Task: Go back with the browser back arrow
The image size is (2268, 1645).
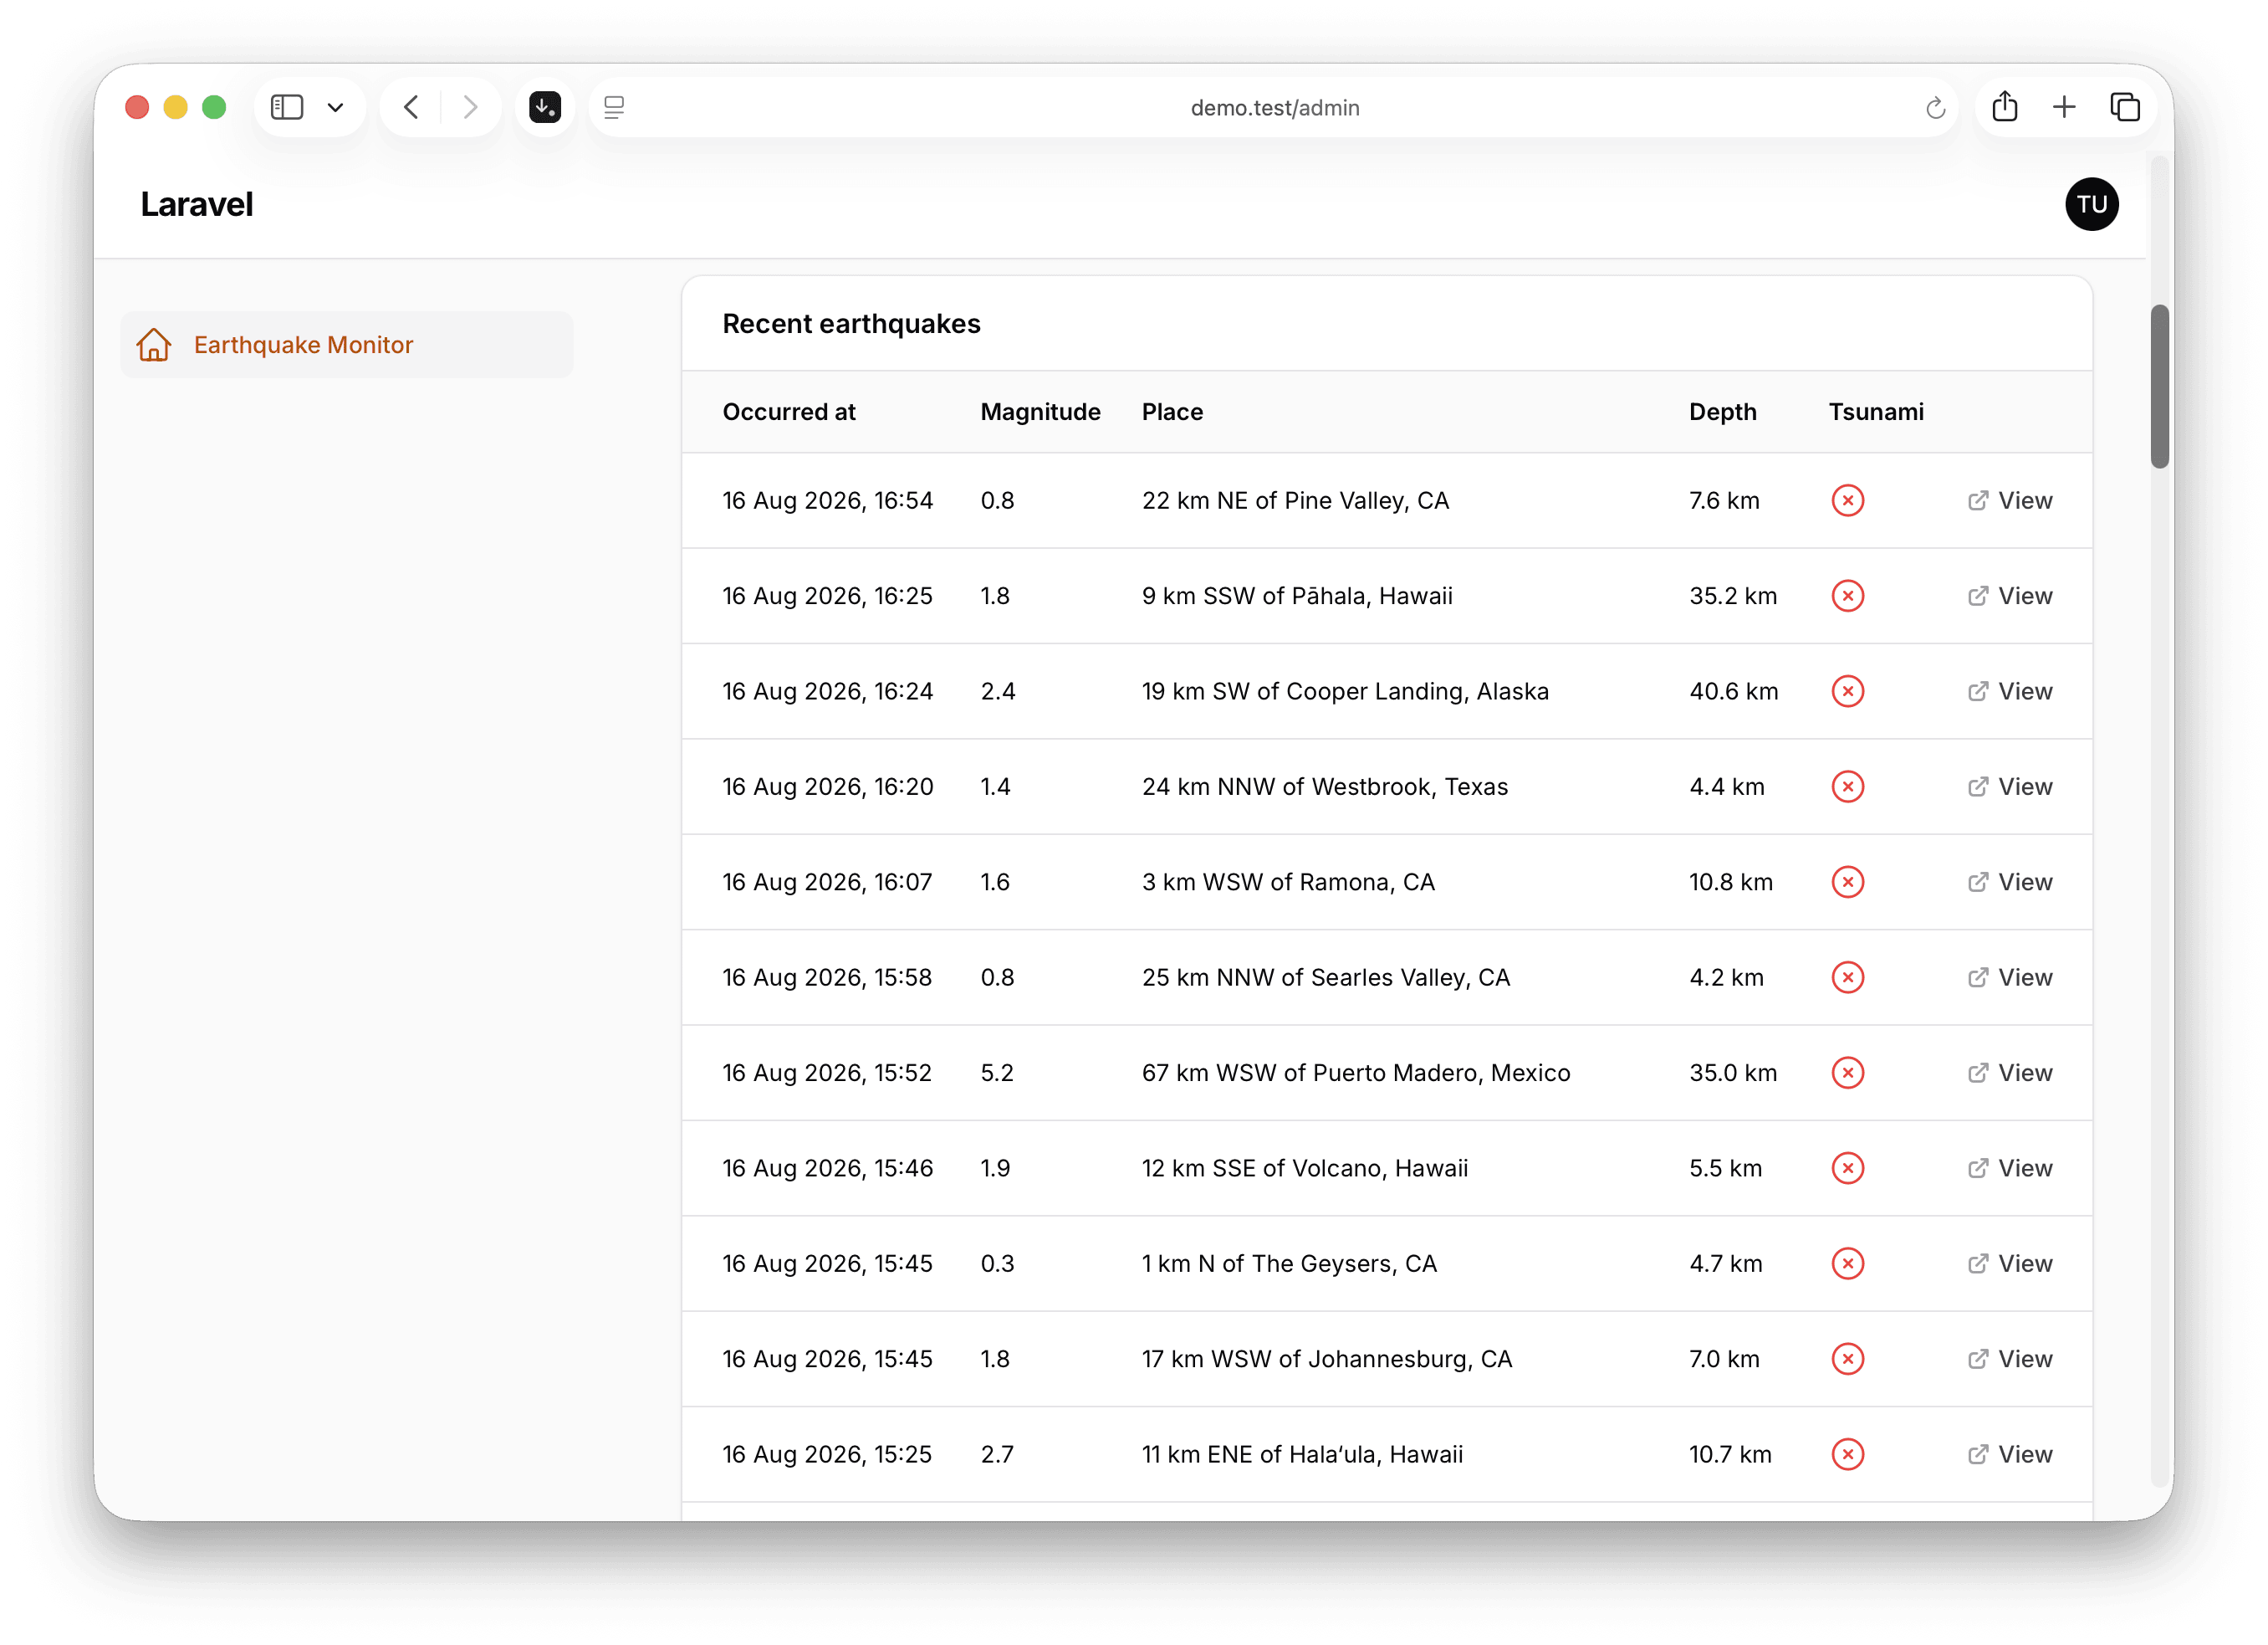Action: click(411, 107)
